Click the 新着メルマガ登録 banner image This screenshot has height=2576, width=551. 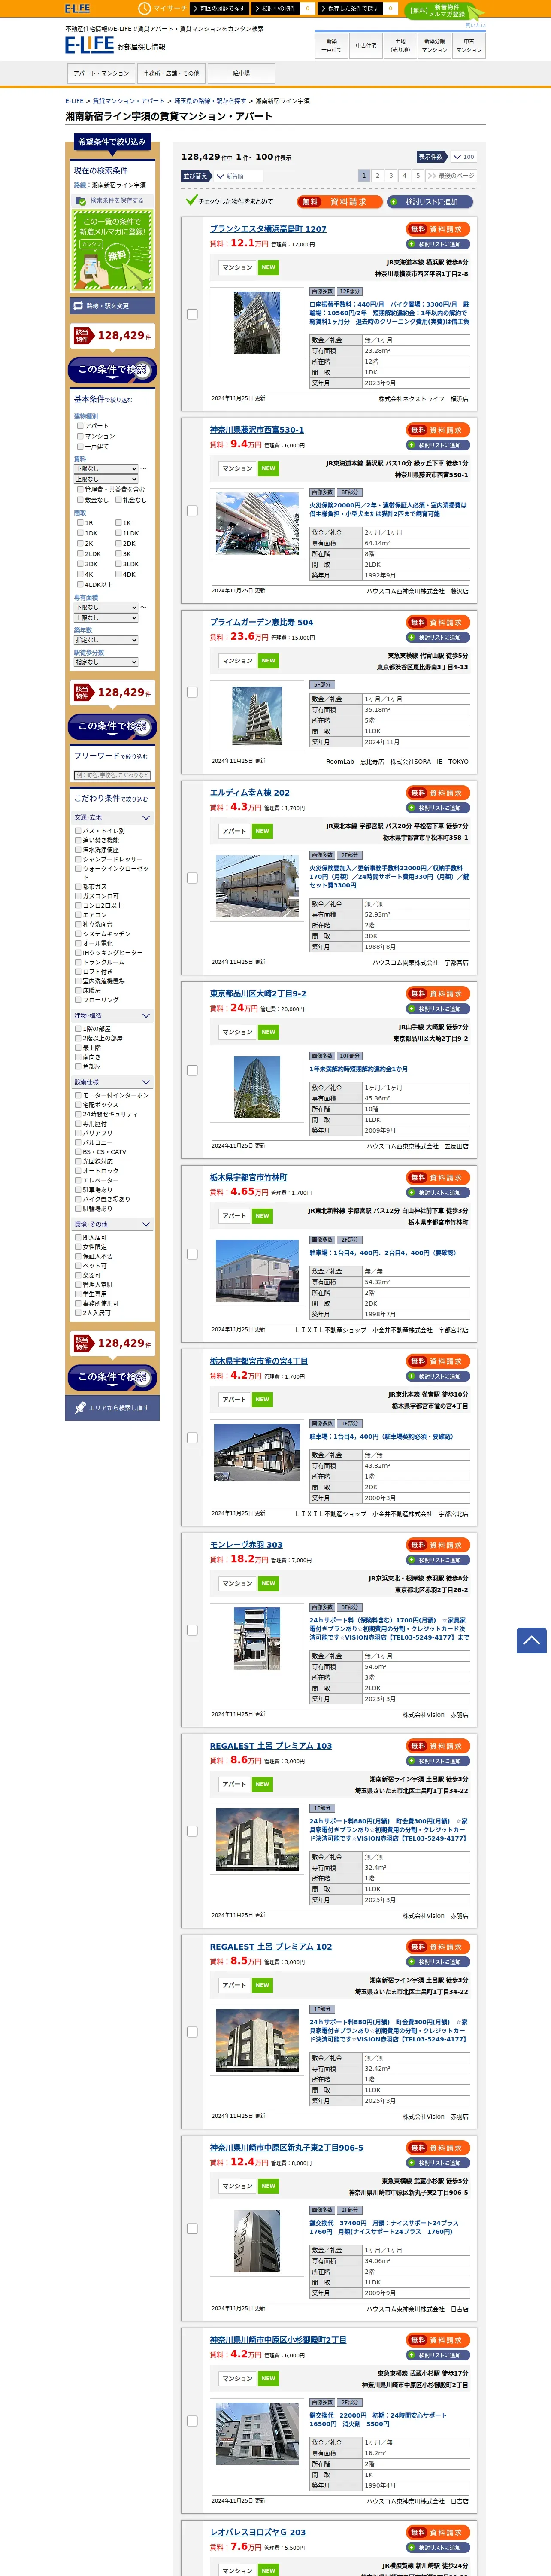pyautogui.click(x=112, y=250)
